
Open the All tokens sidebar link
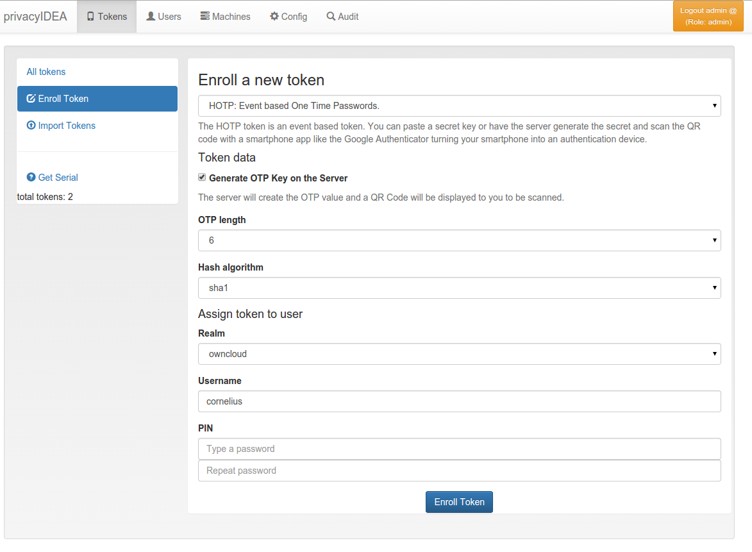pos(46,71)
